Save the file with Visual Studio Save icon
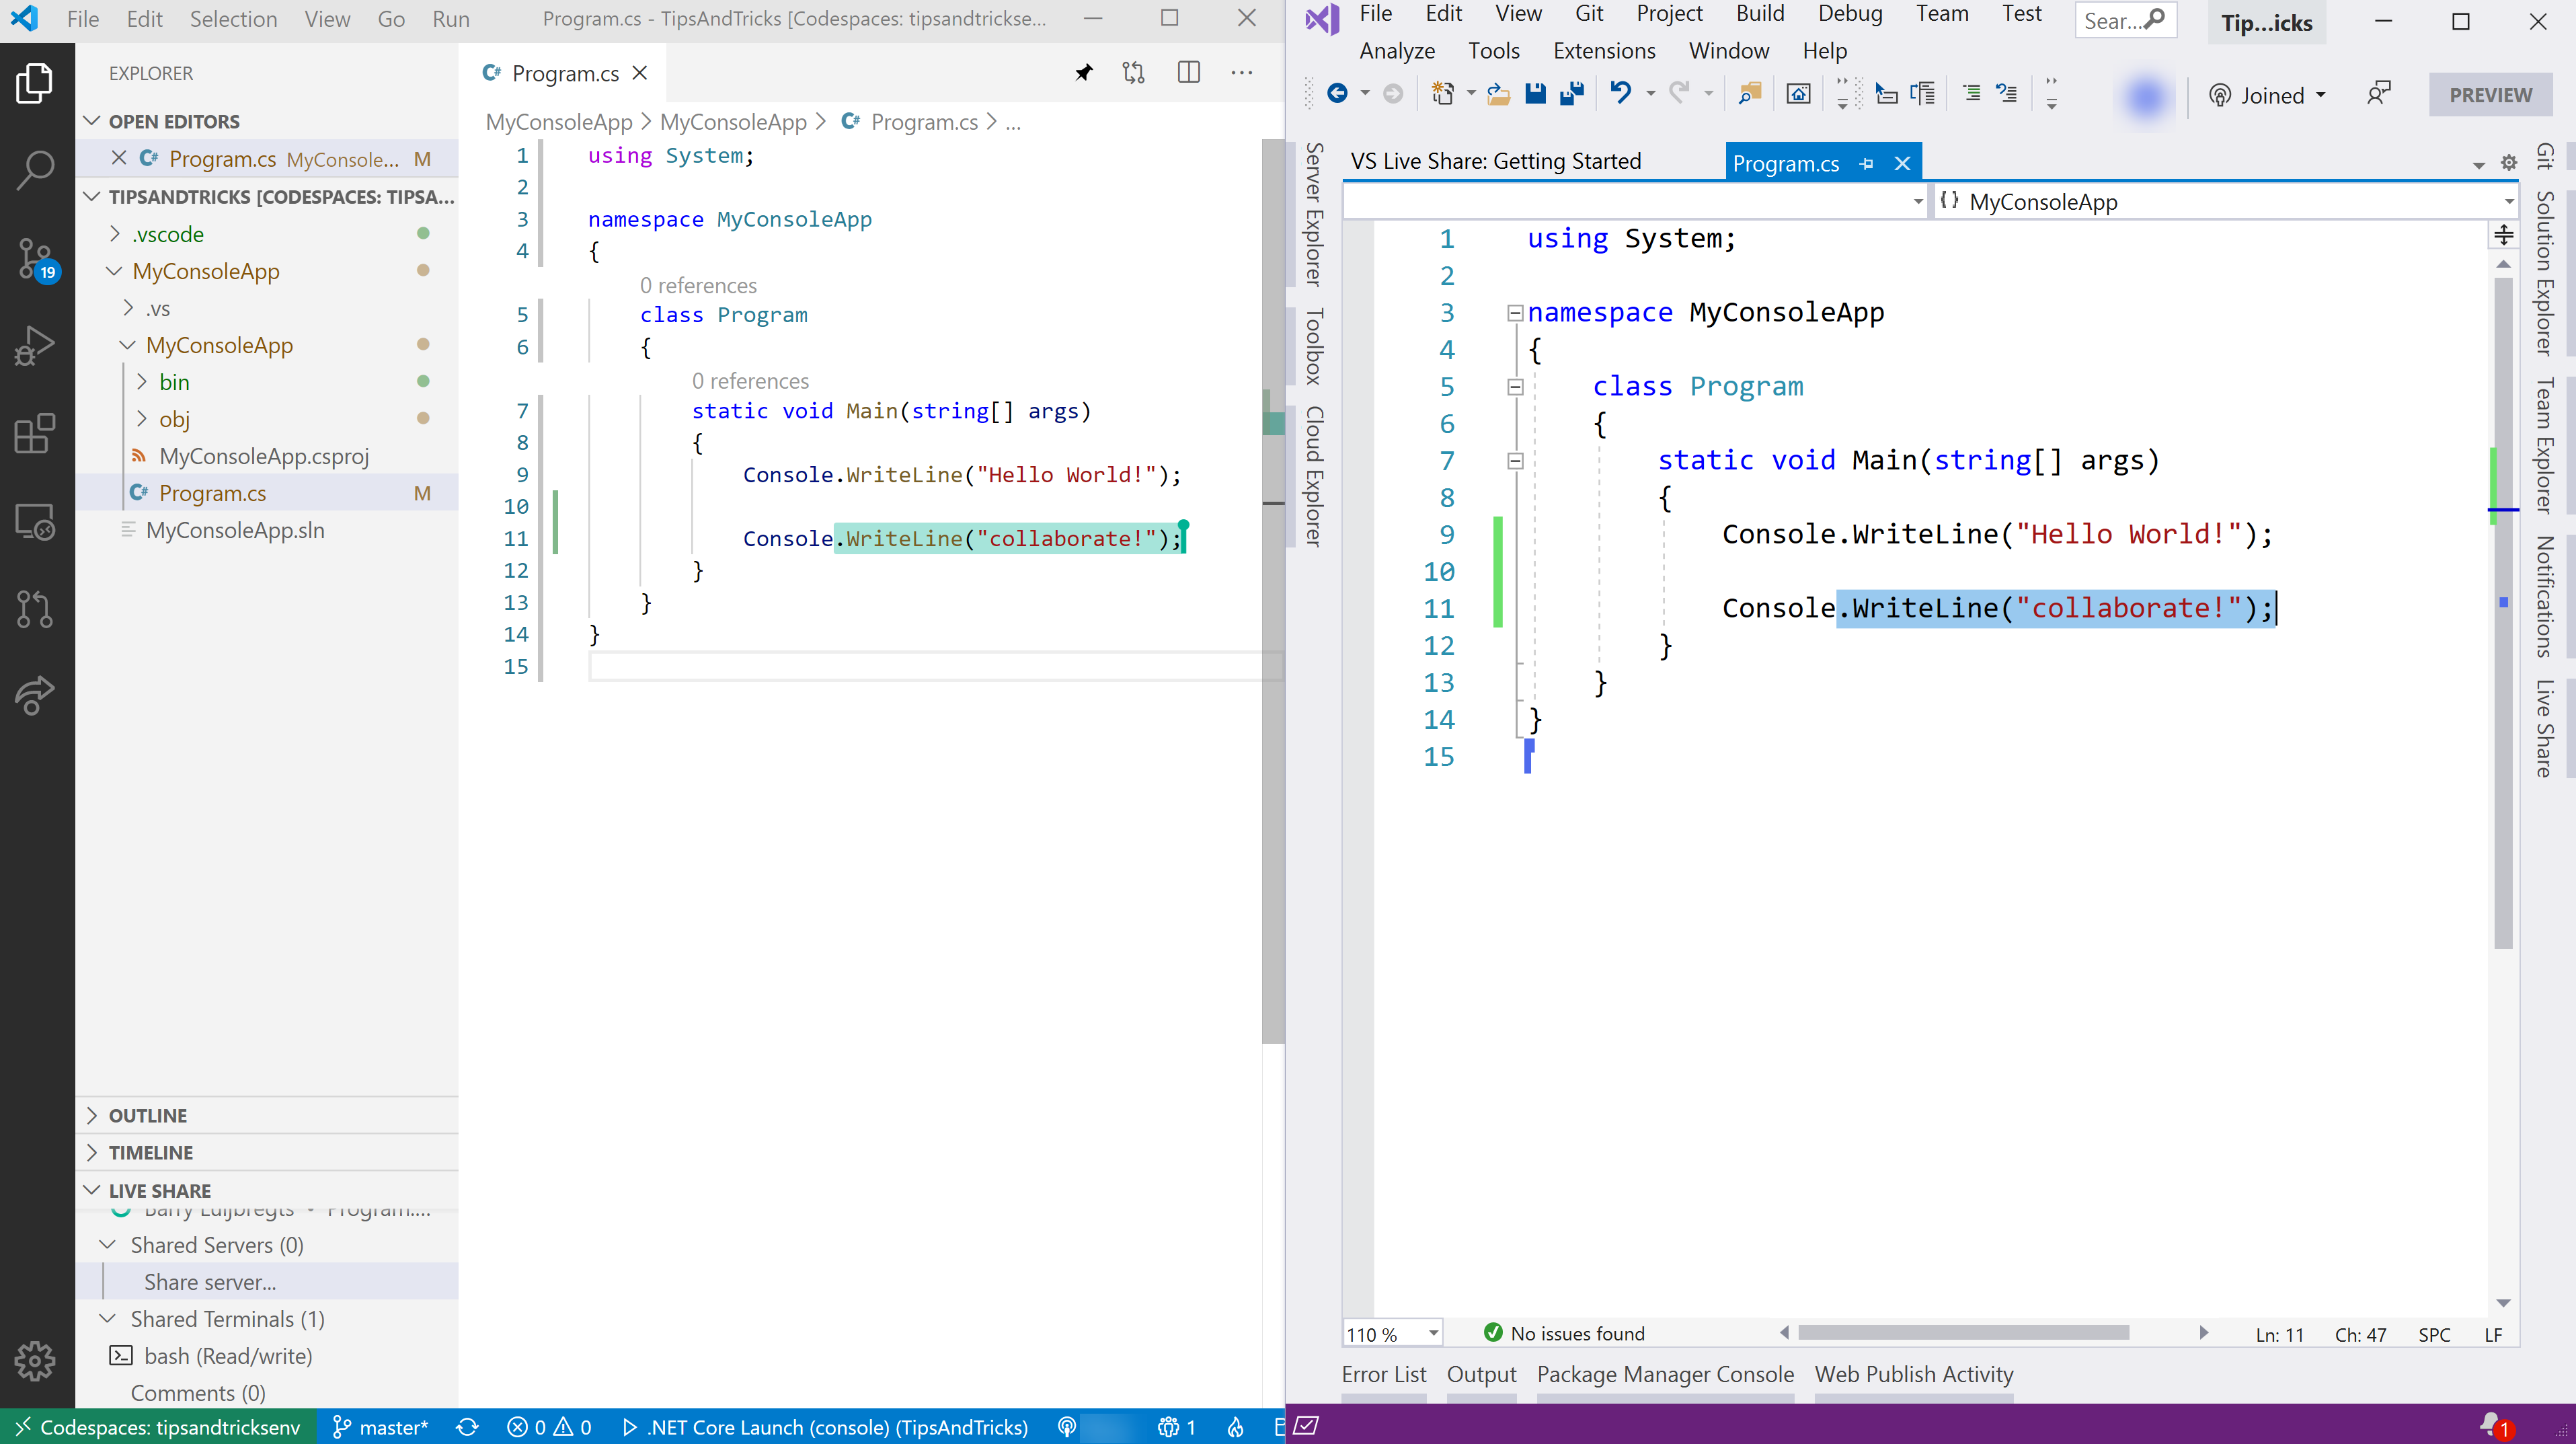Image resolution: width=2576 pixels, height=1444 pixels. click(x=1535, y=94)
